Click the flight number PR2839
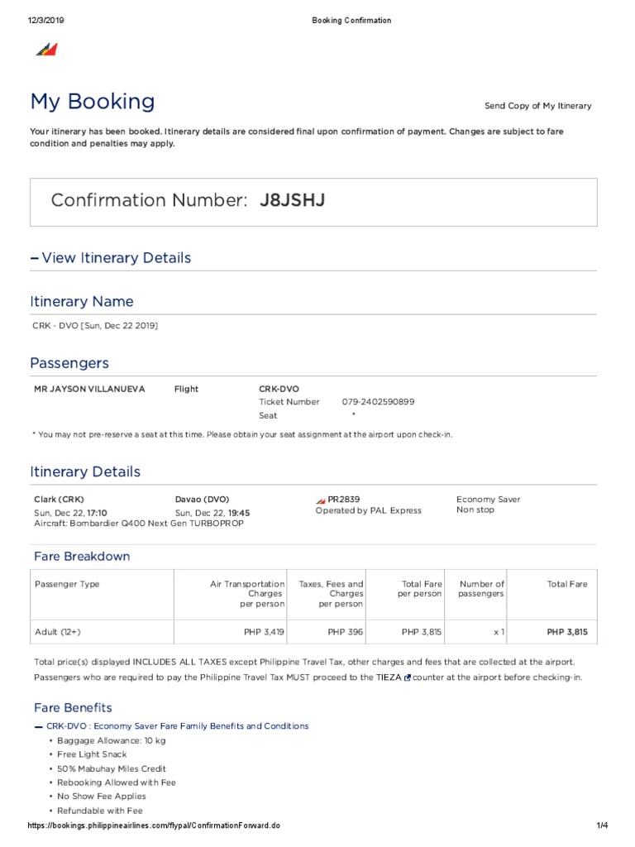Viewport: 635px width, 847px height. 344,500
